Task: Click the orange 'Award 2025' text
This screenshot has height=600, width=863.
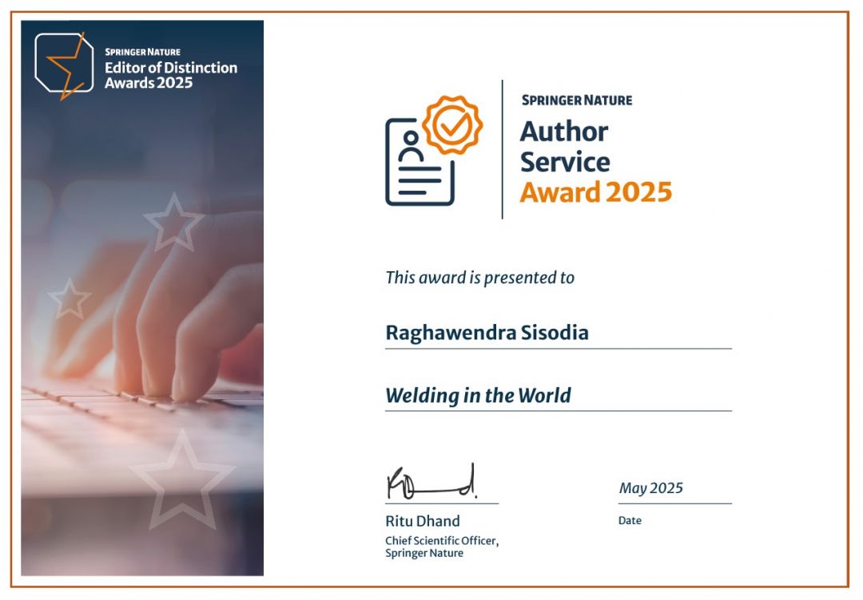Action: point(596,192)
